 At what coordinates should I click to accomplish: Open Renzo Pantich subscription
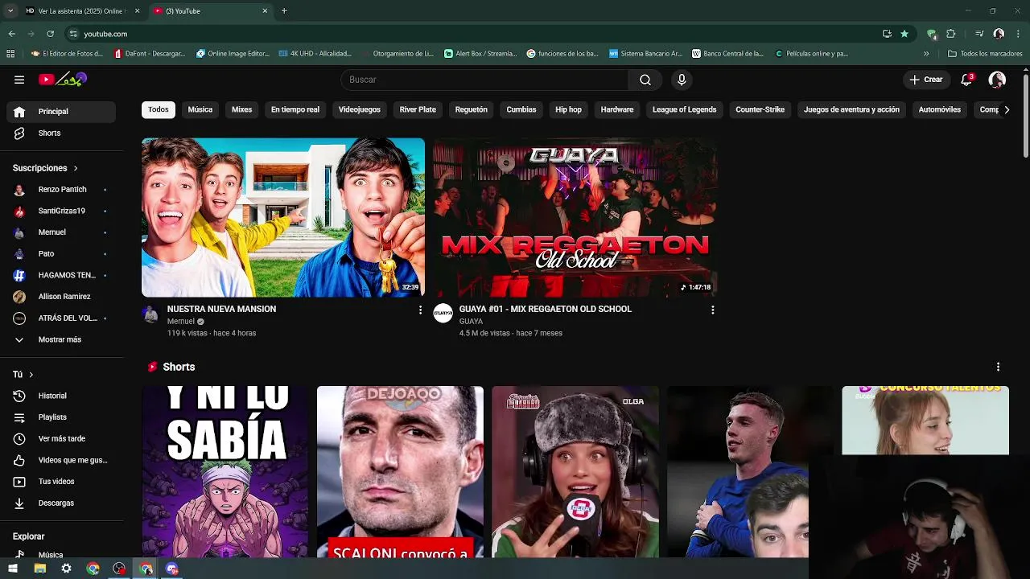(61, 190)
